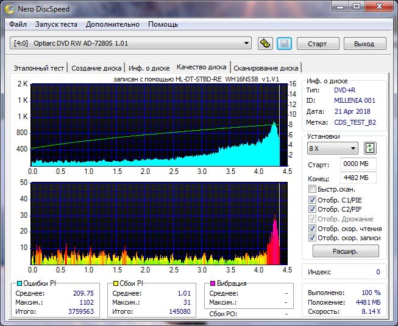Open the Файл menu
398x326 pixels.
(x=18, y=24)
